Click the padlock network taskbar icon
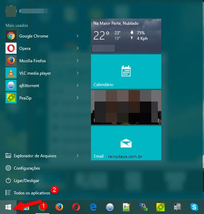Image resolution: width=204 pixels, height=214 pixels. point(143,207)
